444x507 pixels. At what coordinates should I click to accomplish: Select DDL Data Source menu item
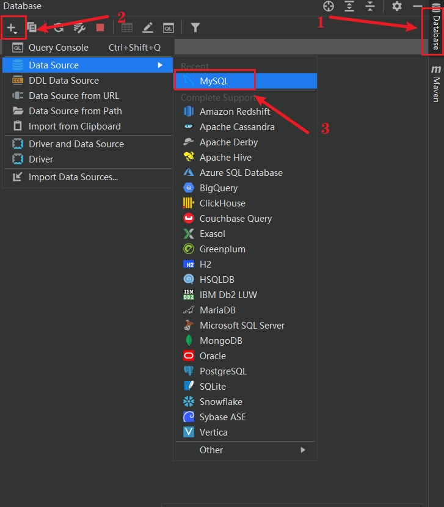[x=88, y=81]
